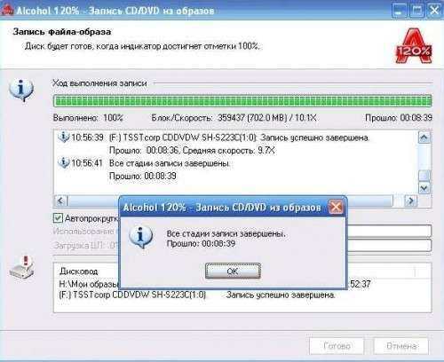Click the info bubble icon beside write progress
This screenshot has width=444, height=362.
21,90
